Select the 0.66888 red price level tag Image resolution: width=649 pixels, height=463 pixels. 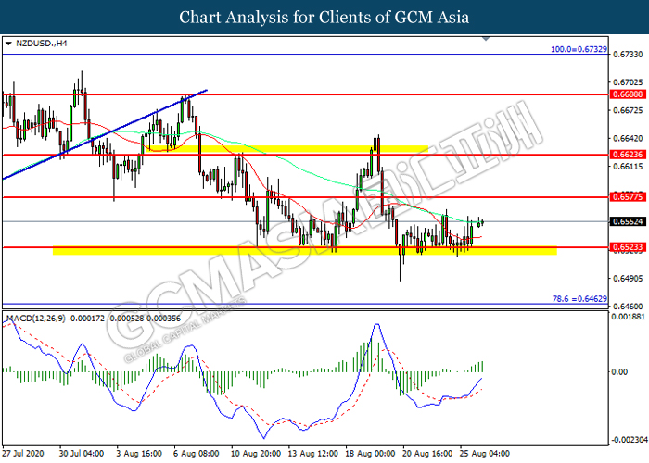click(625, 94)
